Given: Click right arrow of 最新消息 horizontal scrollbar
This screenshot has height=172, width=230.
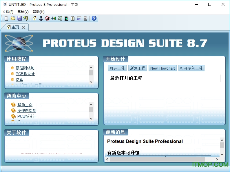Looking at the screenshot, I should [x=217, y=159].
